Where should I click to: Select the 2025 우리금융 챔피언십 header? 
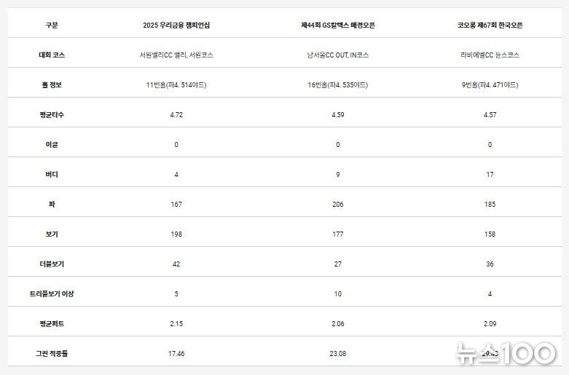tap(176, 25)
